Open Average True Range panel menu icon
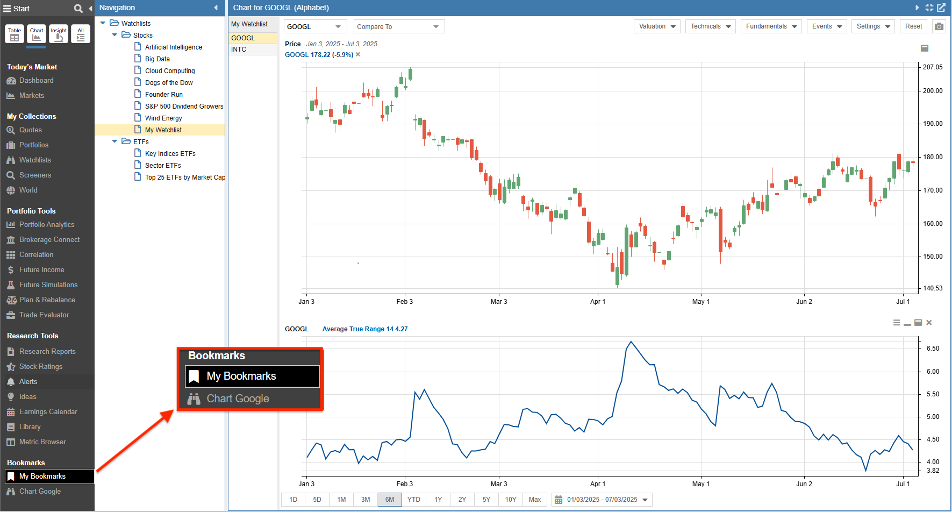 click(x=897, y=323)
